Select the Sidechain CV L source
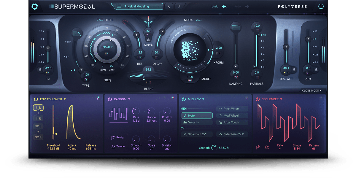The image size is (356, 178). pyautogui.click(x=197, y=134)
